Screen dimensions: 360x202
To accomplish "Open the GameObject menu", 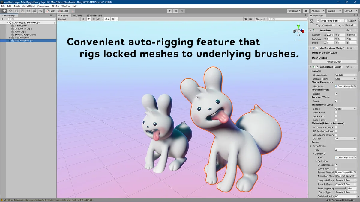I will (x=28, y=6).
